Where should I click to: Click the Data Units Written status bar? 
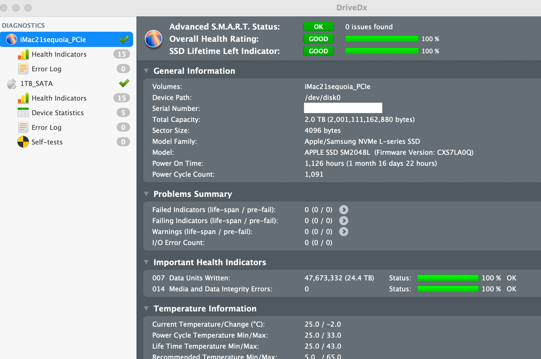[x=448, y=278]
